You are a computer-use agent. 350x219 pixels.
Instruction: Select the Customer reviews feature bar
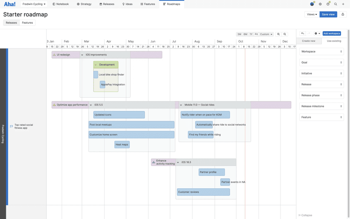coord(203,192)
